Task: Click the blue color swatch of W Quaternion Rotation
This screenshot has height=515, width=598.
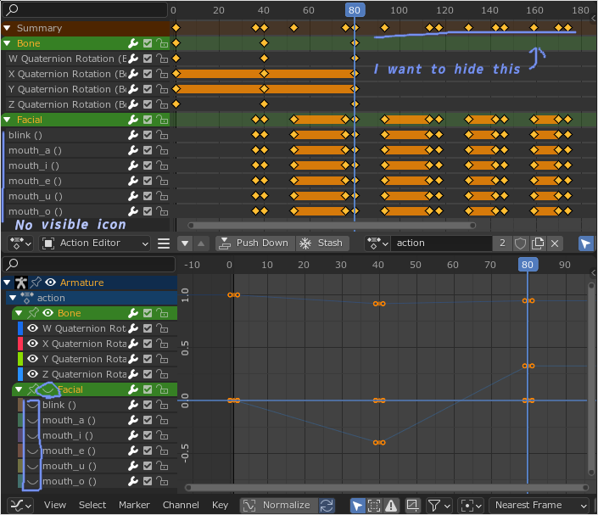Action: (x=20, y=328)
